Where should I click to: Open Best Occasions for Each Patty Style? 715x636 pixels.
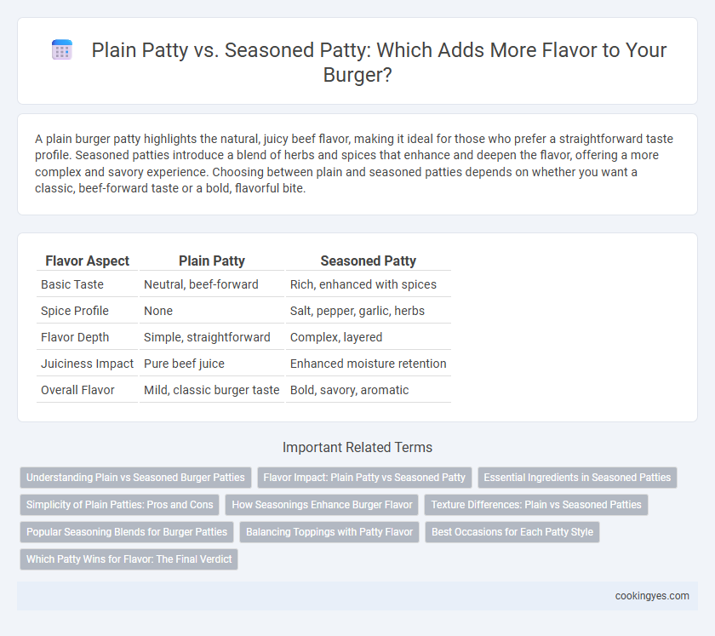(x=512, y=532)
